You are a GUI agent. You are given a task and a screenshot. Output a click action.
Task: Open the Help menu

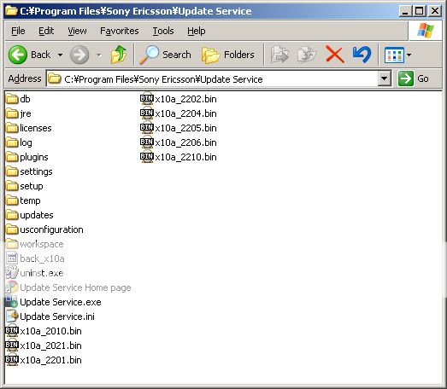tap(196, 31)
